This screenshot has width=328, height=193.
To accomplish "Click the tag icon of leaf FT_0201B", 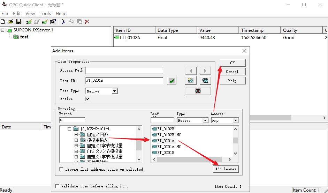I will click(x=154, y=153).
